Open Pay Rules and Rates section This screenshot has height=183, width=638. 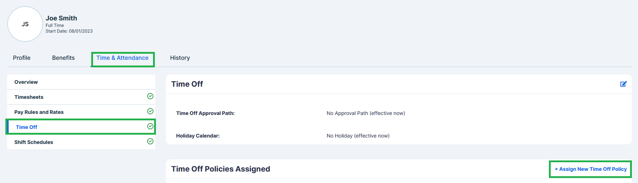click(x=81, y=112)
